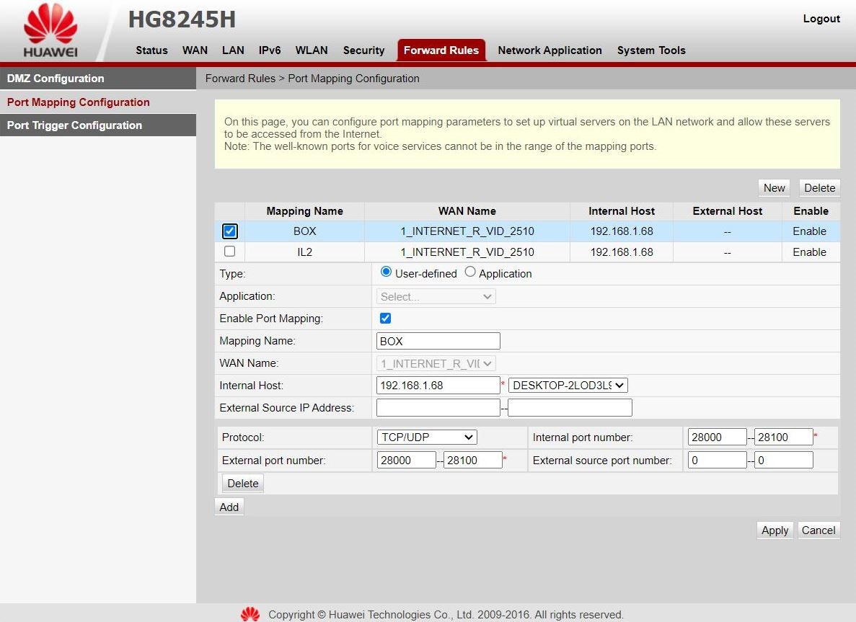The width and height of the screenshot is (856, 622).
Task: Expand the DESKTOP-2LOD3L9 host dropdown
Action: (568, 386)
